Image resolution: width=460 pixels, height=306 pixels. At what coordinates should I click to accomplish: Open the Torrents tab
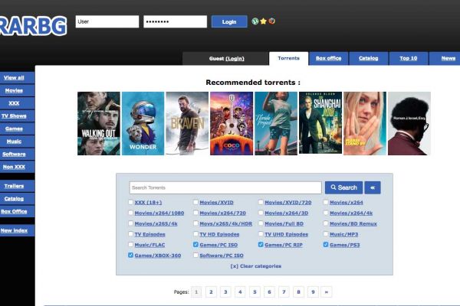click(289, 58)
